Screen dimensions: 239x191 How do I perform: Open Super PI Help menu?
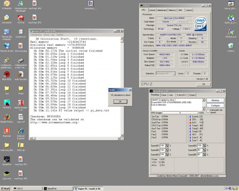60,35
